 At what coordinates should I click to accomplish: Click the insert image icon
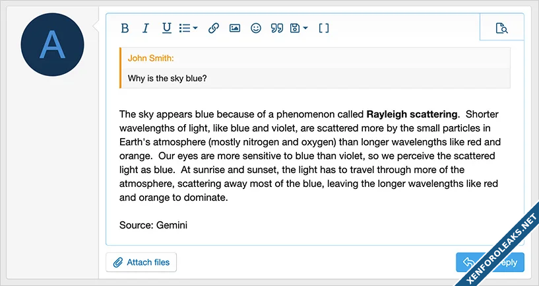(x=234, y=28)
